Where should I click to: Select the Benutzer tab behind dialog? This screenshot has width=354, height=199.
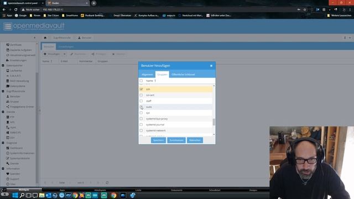[49, 46]
